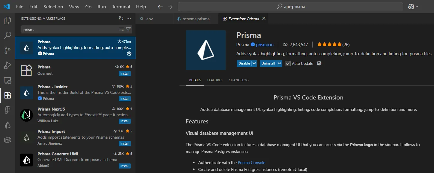This screenshot has width=434, height=173.
Task: Open the Source Control view
Action: click(7, 50)
